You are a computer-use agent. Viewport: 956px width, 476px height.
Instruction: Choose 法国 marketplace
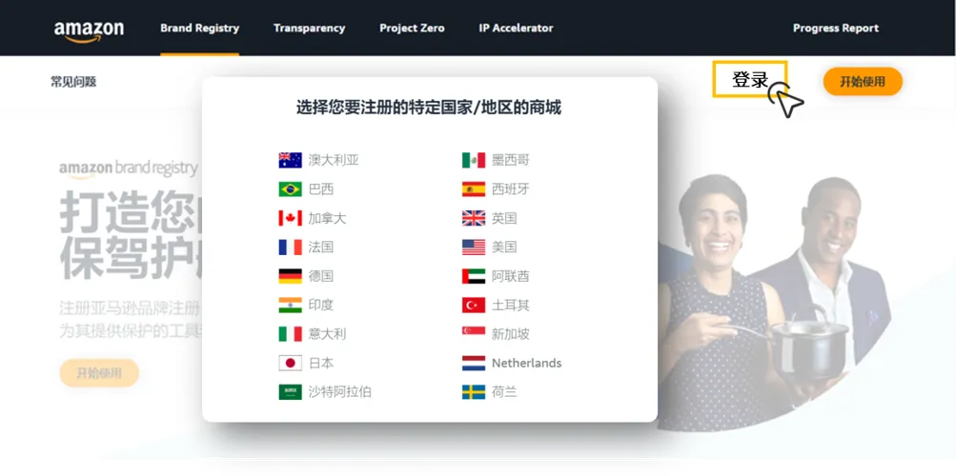pos(321,248)
